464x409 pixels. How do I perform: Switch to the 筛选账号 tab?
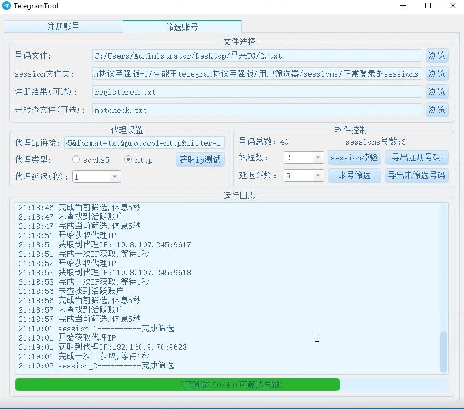click(x=182, y=27)
